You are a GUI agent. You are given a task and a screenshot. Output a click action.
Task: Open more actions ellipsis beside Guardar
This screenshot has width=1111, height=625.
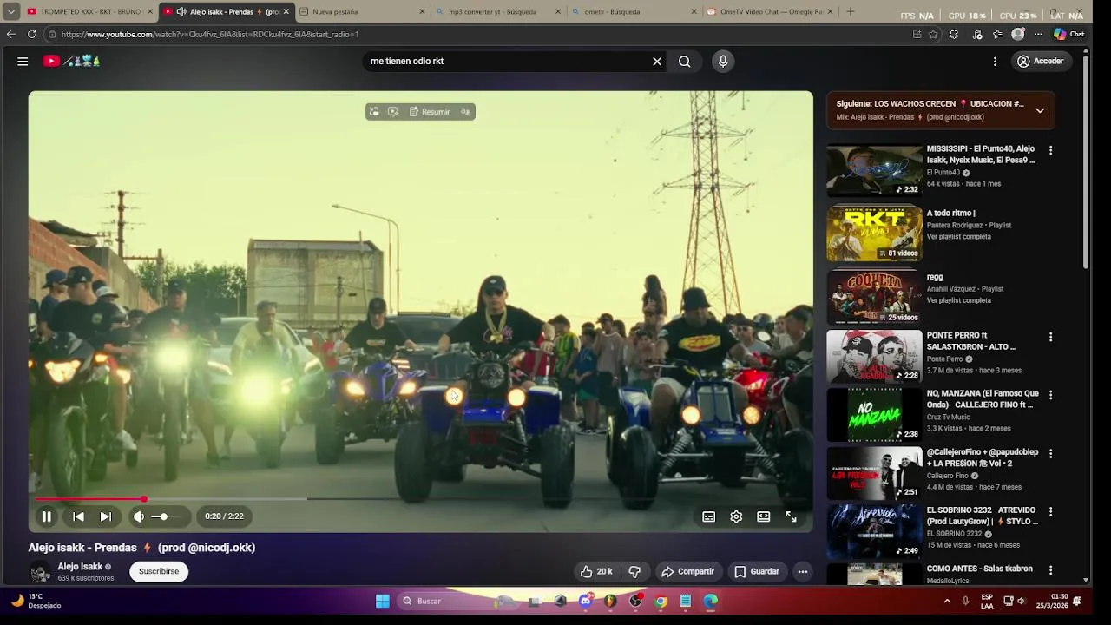[x=803, y=571]
